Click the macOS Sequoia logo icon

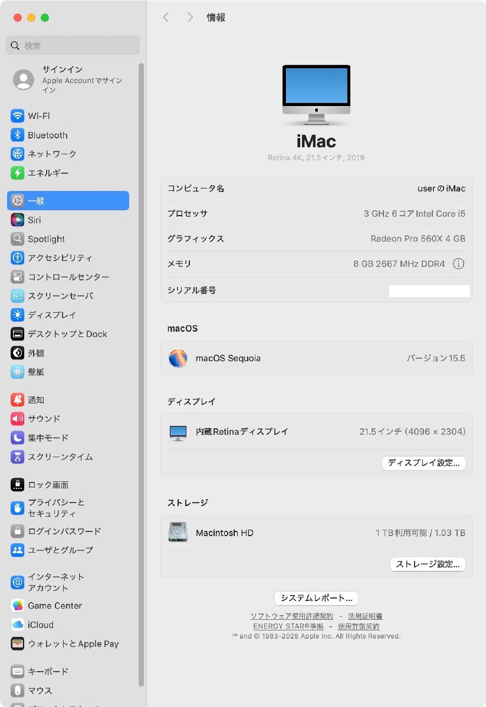(x=178, y=358)
